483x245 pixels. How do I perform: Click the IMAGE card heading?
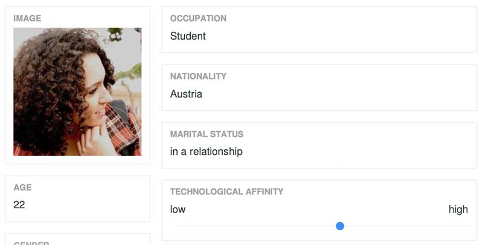click(27, 19)
